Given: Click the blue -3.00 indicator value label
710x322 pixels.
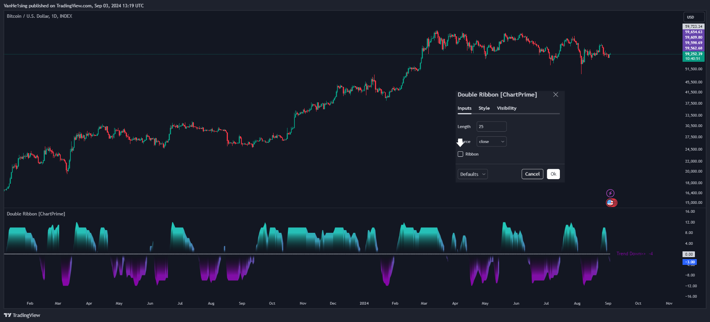Looking at the screenshot, I should point(690,262).
